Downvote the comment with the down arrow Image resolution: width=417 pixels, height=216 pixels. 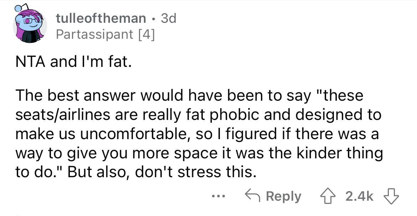tap(391, 196)
